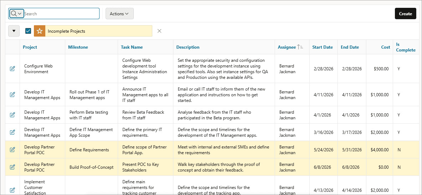The width and height of the screenshot is (422, 195).
Task: Edit the Review Beta Feedback row
Action: [12, 115]
